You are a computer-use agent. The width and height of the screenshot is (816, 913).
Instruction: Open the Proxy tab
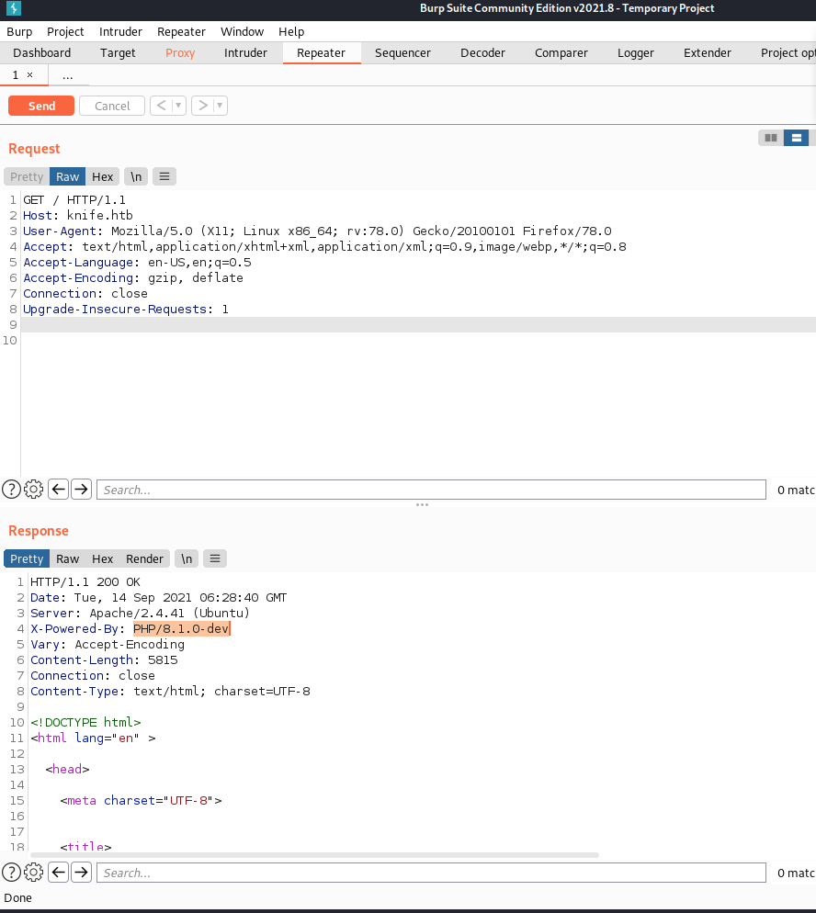point(180,53)
